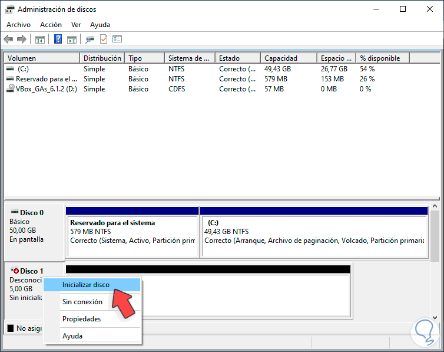Viewport: 444px width, 352px height.
Task: Sort by the Espacio... column header
Action: coord(336,58)
